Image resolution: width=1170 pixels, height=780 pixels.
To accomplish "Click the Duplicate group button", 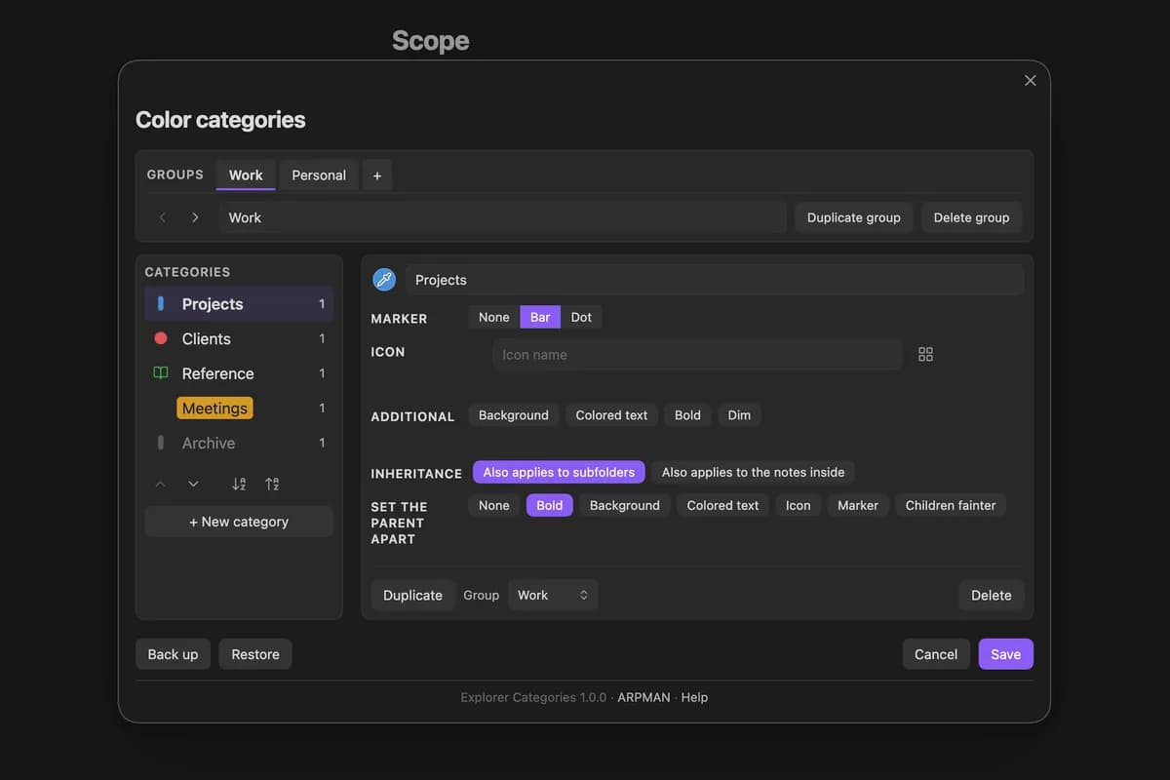I will coord(854,217).
